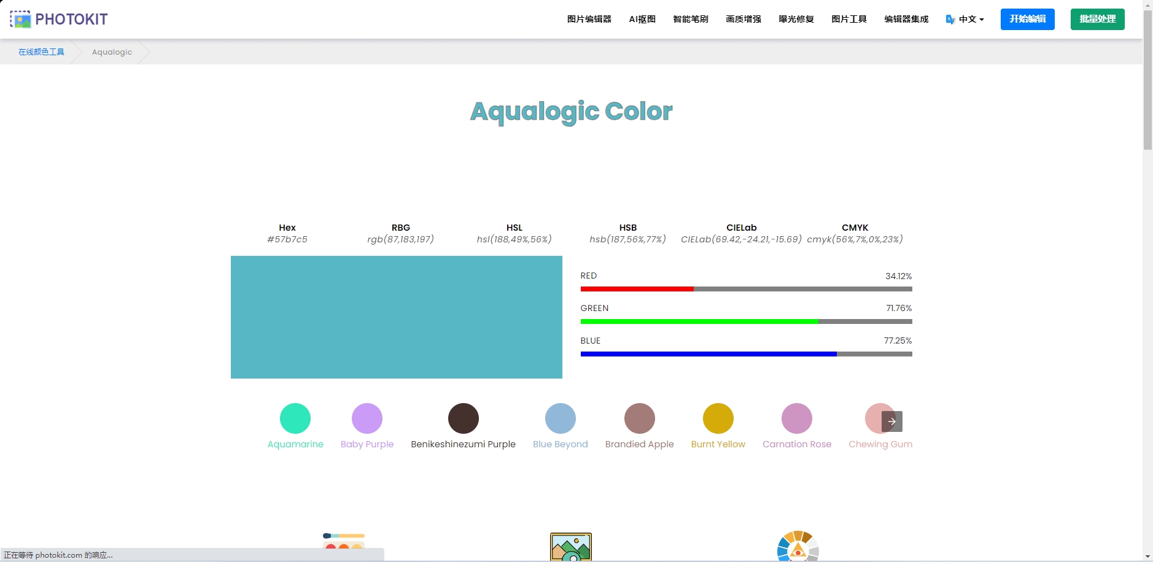Open the AI抠图 navigation item
The width and height of the screenshot is (1153, 562).
click(642, 19)
